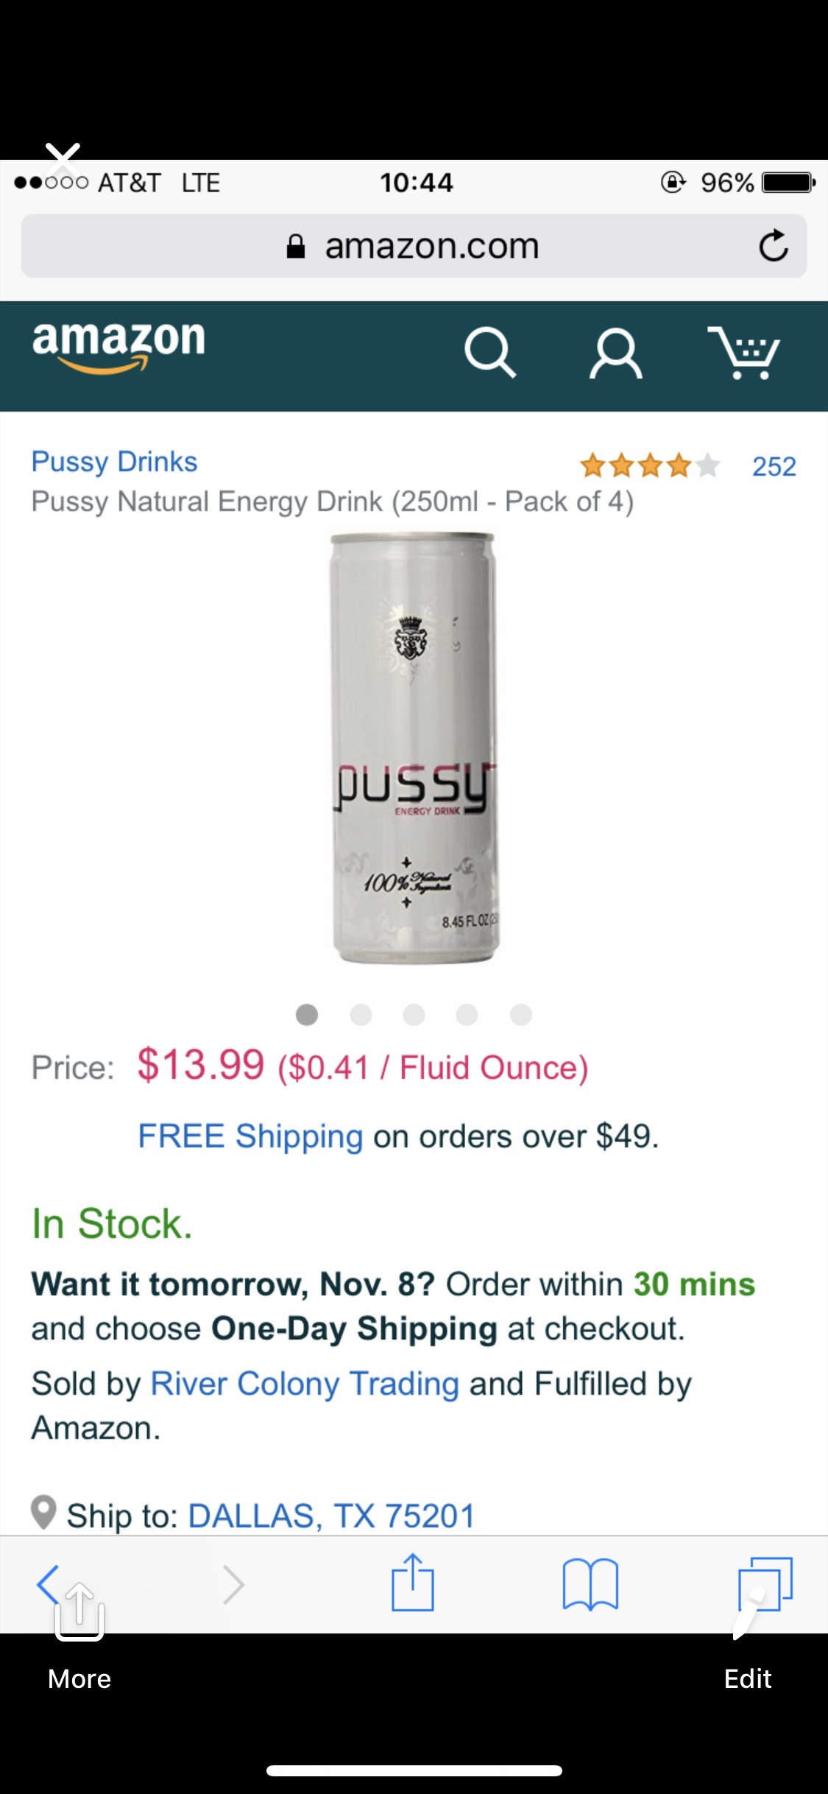The height and width of the screenshot is (1794, 828).
Task: Open the shopping cart icon
Action: click(x=744, y=353)
